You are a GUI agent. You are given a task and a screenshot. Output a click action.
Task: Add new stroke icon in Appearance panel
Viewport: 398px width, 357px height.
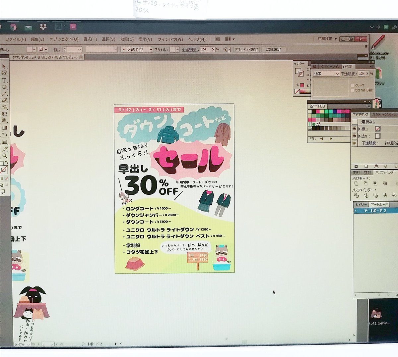(x=356, y=166)
